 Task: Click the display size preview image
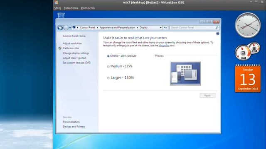pos(185,74)
